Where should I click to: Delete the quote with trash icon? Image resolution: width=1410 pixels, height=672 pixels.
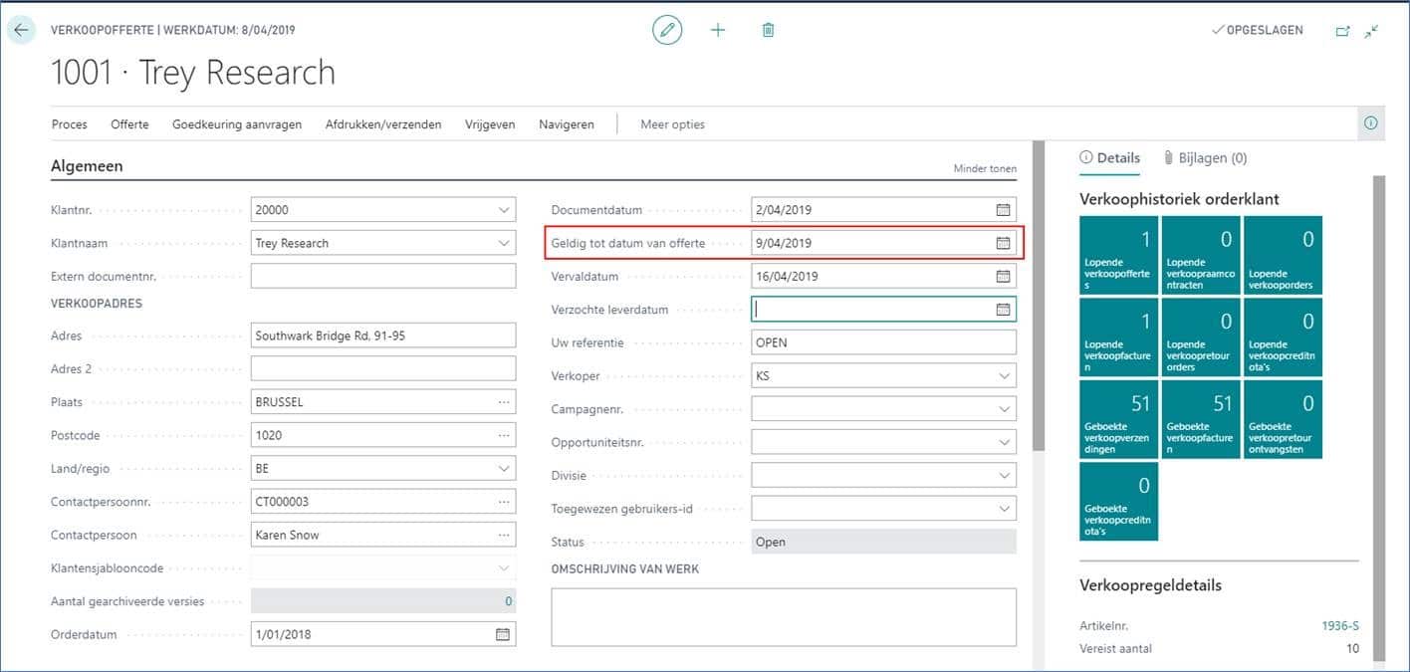tap(768, 30)
